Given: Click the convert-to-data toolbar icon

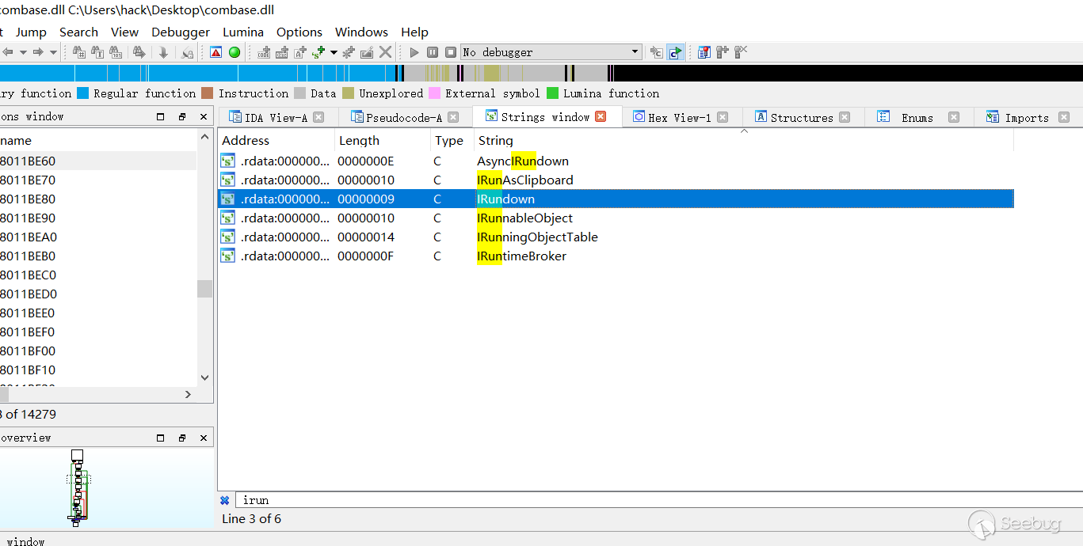Looking at the screenshot, I should click(x=282, y=52).
